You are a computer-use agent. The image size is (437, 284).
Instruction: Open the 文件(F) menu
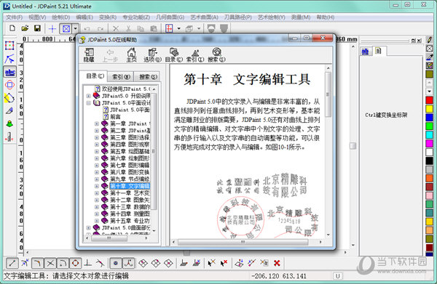pos(15,17)
